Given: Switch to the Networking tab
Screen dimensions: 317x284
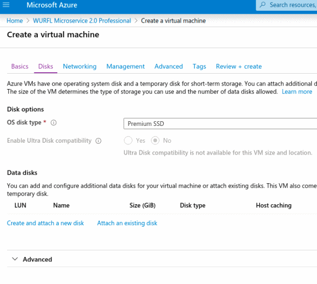Looking at the screenshot, I should pos(80,67).
